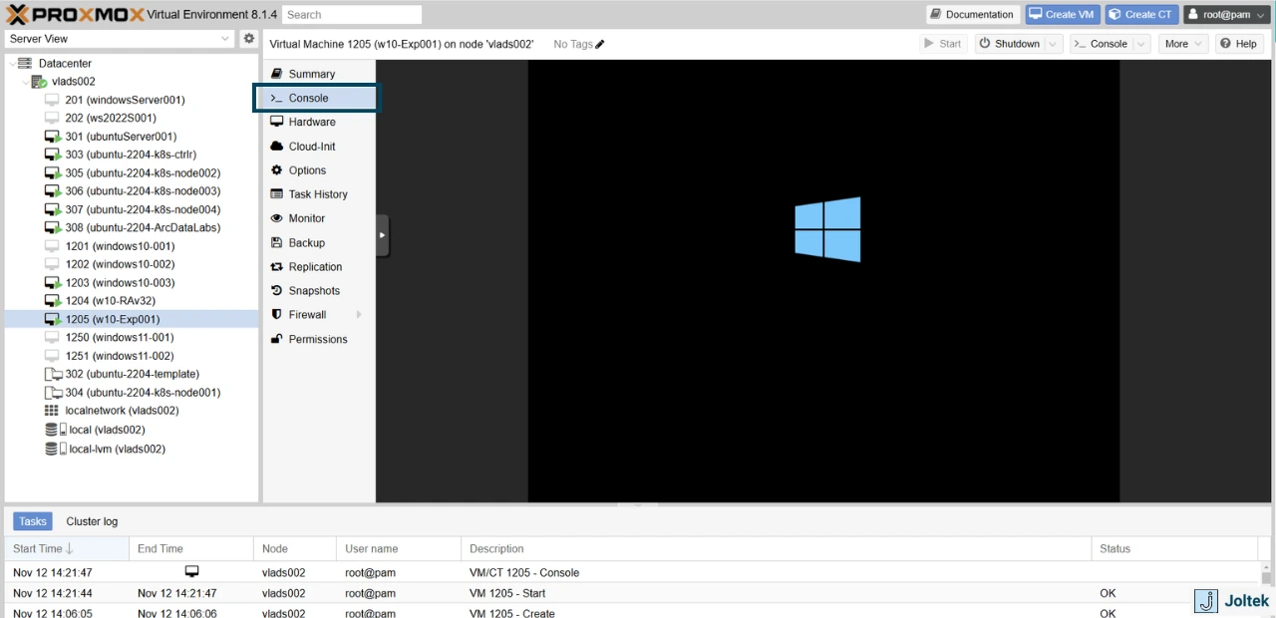Select VM 1203 (windows10-003)
The height and width of the screenshot is (618, 1276).
pos(120,283)
